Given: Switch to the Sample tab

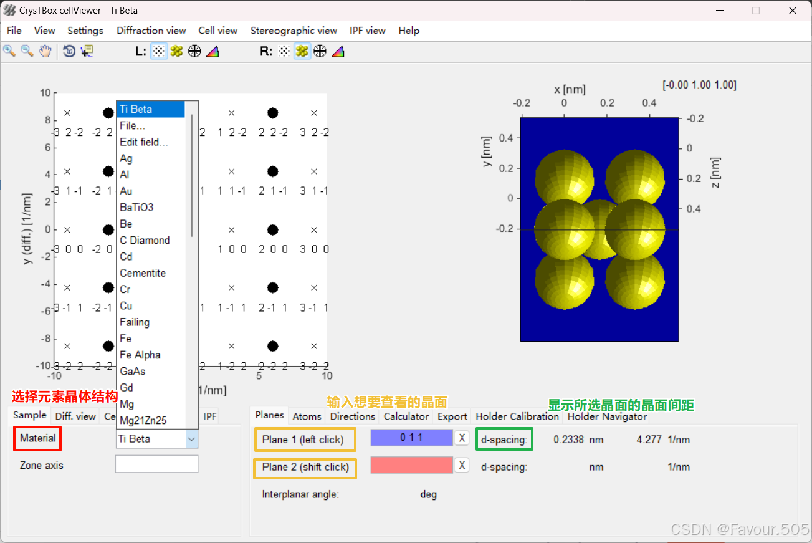Looking at the screenshot, I should (x=30, y=415).
